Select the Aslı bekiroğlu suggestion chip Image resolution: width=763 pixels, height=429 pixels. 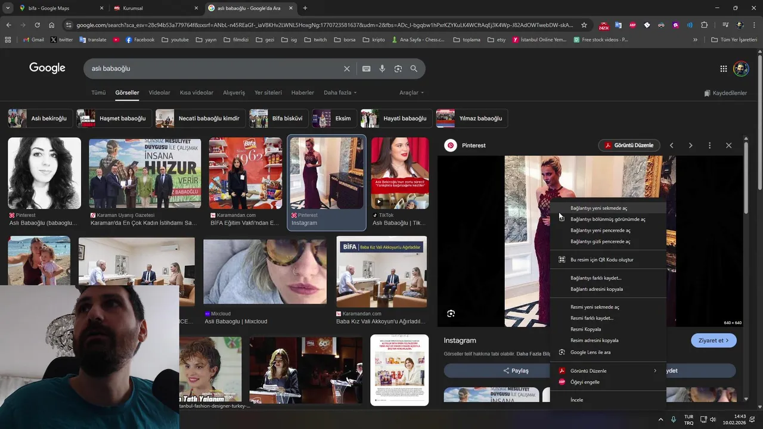pyautogui.click(x=41, y=119)
